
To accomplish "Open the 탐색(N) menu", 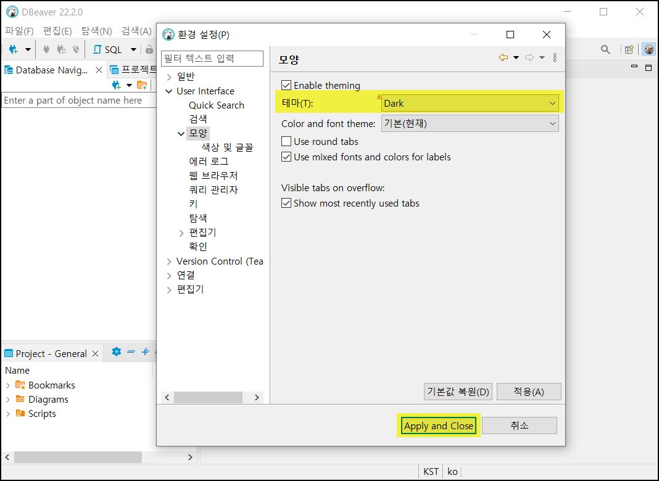I will point(97,31).
